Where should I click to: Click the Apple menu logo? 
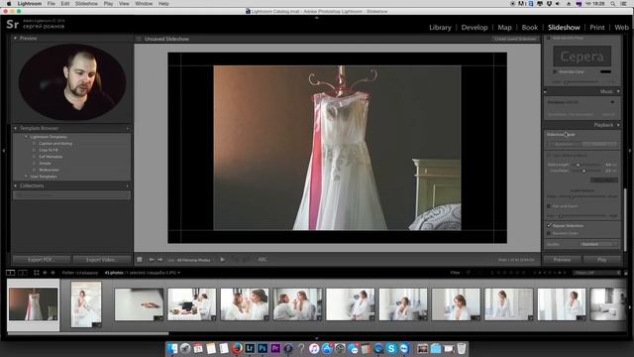tap(9, 4)
